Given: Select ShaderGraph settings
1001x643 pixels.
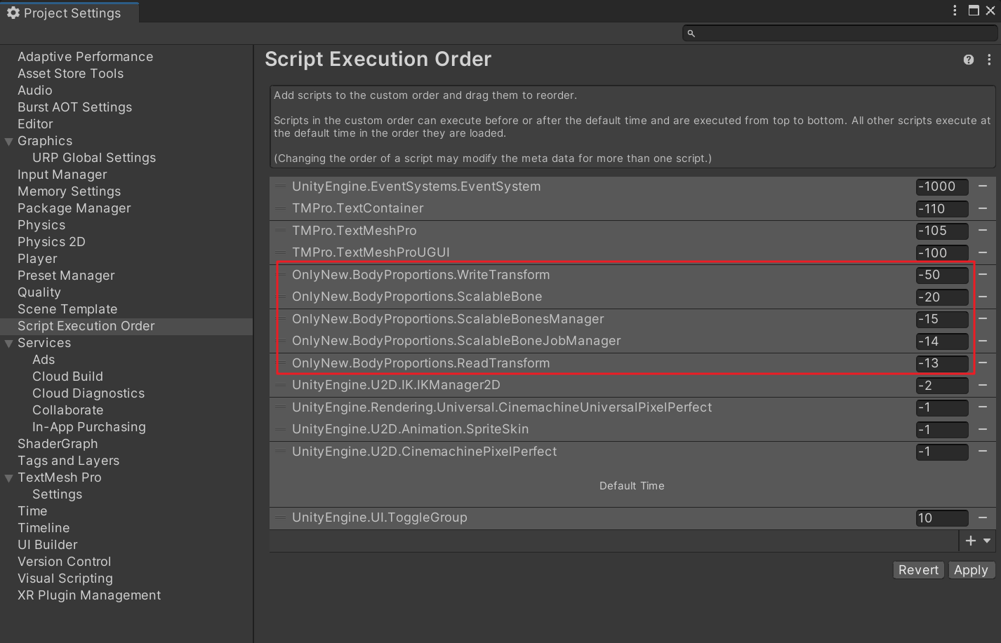Looking at the screenshot, I should pyautogui.click(x=58, y=444).
